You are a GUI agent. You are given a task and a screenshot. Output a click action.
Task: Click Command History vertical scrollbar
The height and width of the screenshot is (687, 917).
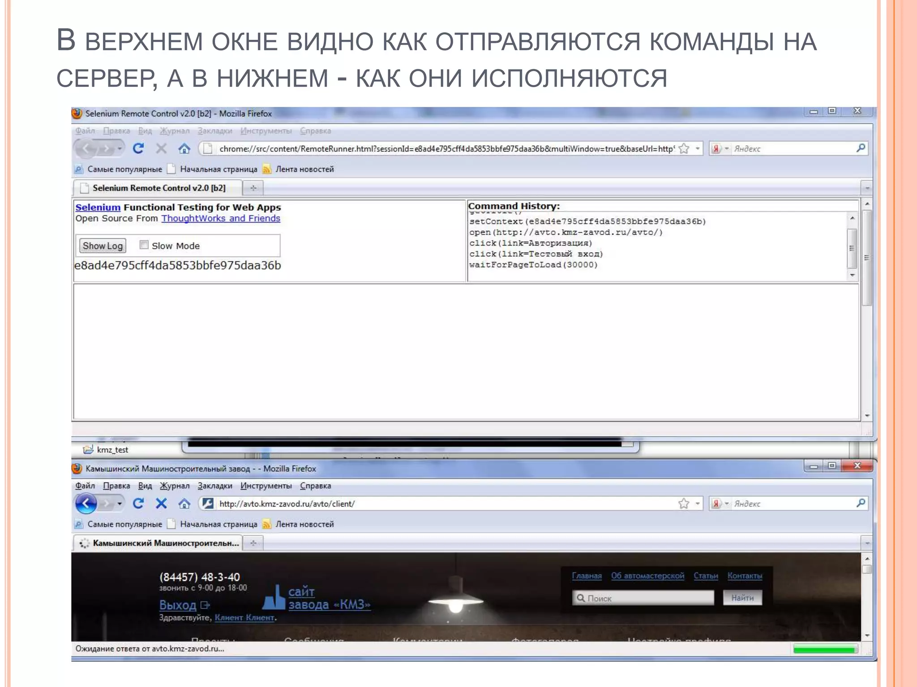(852, 247)
